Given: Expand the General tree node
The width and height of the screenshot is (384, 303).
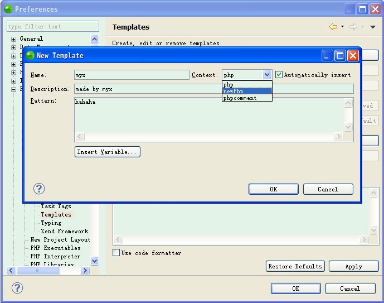Looking at the screenshot, I should pyautogui.click(x=13, y=39).
